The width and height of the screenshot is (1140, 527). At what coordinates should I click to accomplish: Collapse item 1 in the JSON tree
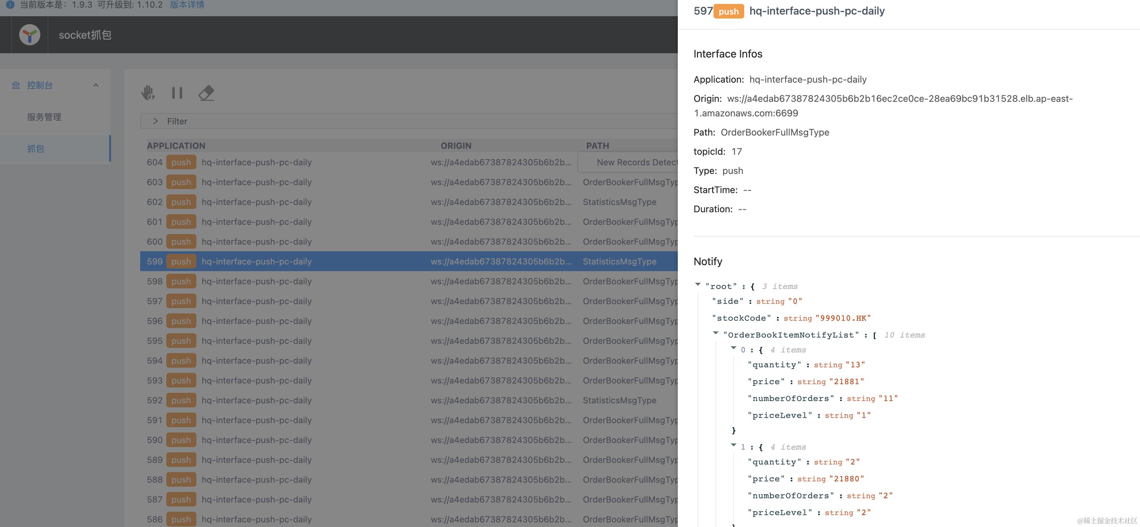click(x=733, y=445)
